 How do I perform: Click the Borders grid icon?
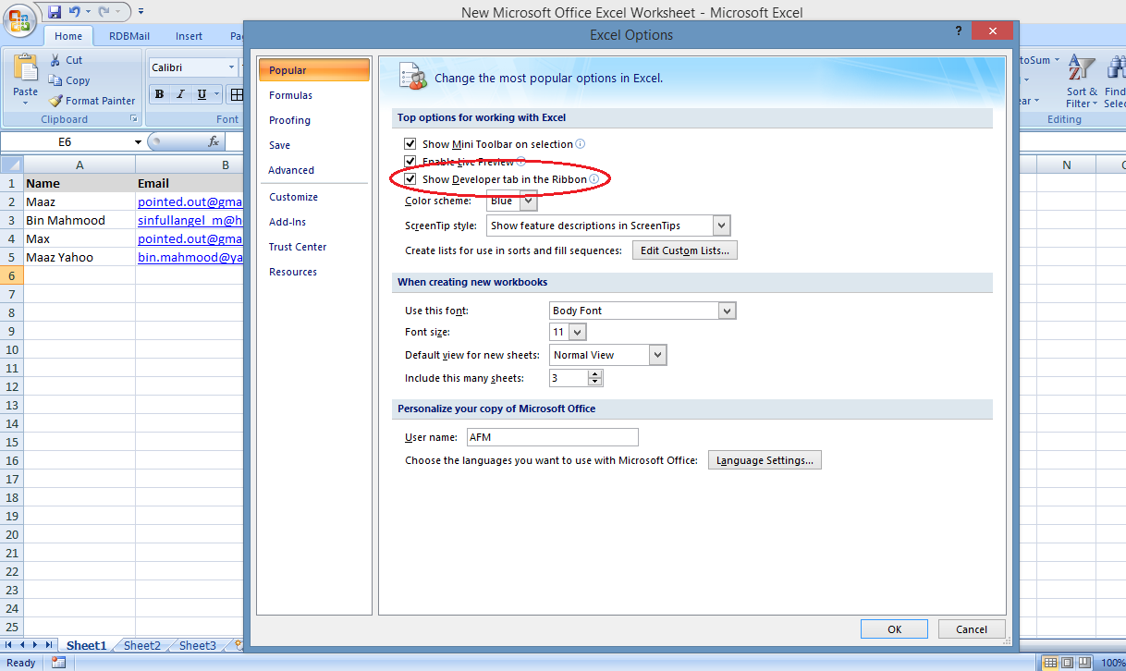click(237, 94)
